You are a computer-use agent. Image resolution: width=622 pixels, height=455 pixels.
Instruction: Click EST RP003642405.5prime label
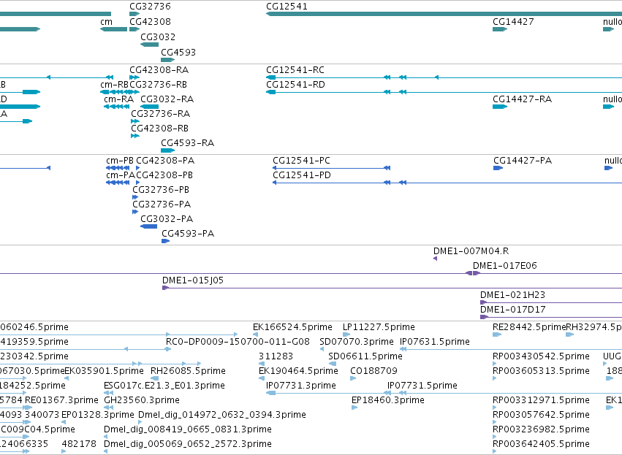click(x=541, y=444)
